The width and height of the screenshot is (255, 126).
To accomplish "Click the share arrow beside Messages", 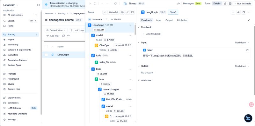I will (178, 3).
